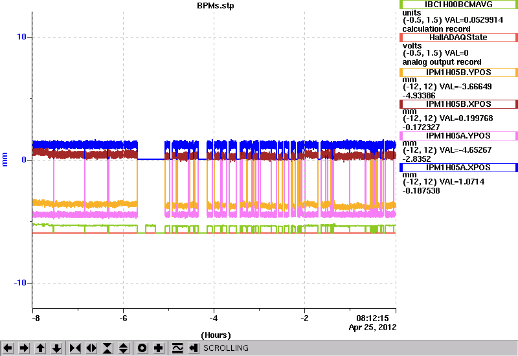Click the vertical compress (hourglass) button

pos(107,348)
